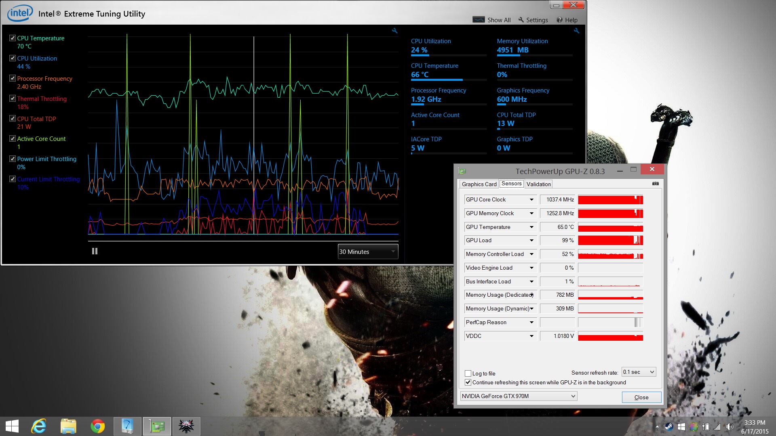Open volume speaker tray icon

[x=730, y=427]
